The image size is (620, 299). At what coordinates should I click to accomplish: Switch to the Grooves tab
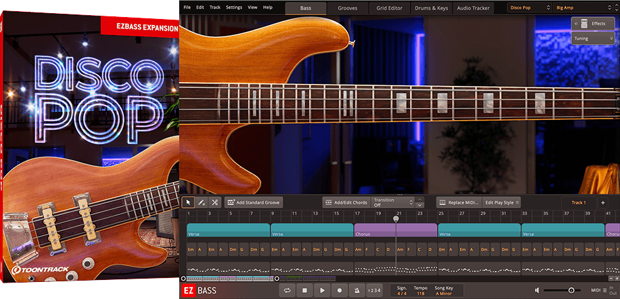(x=348, y=8)
